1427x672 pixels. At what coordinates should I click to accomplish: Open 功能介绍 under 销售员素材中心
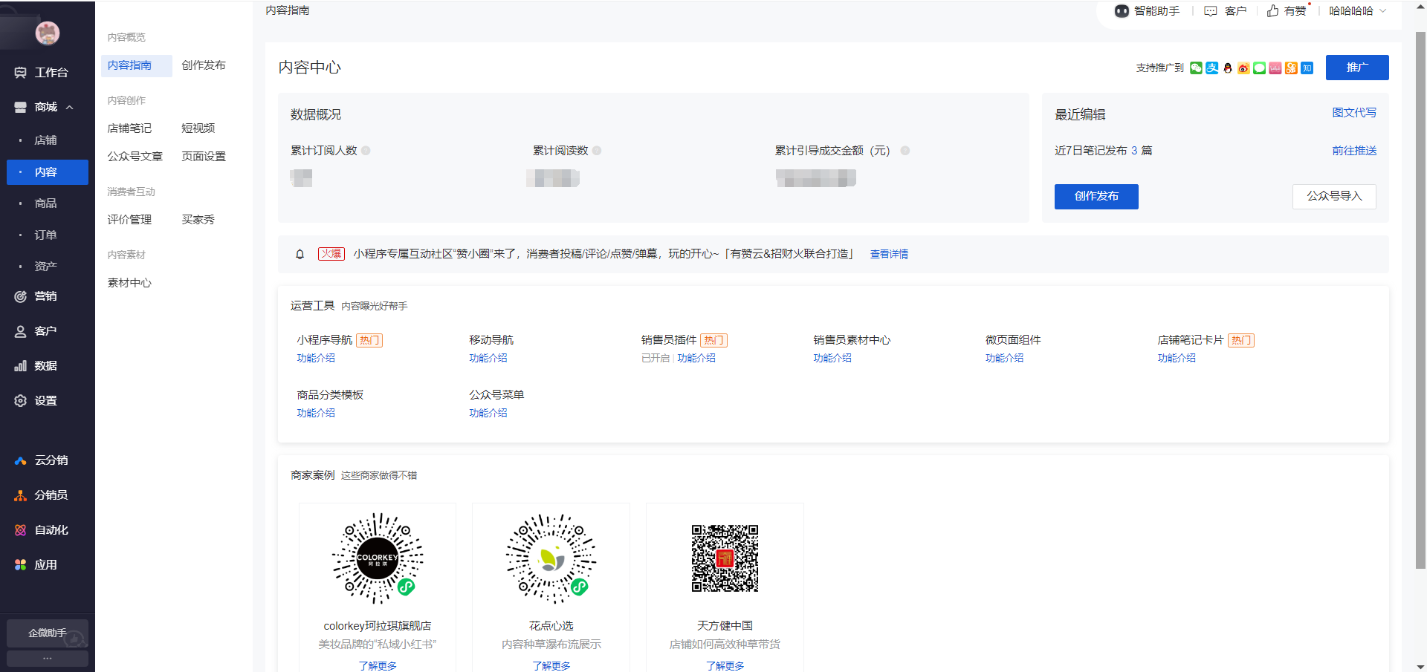pos(832,358)
